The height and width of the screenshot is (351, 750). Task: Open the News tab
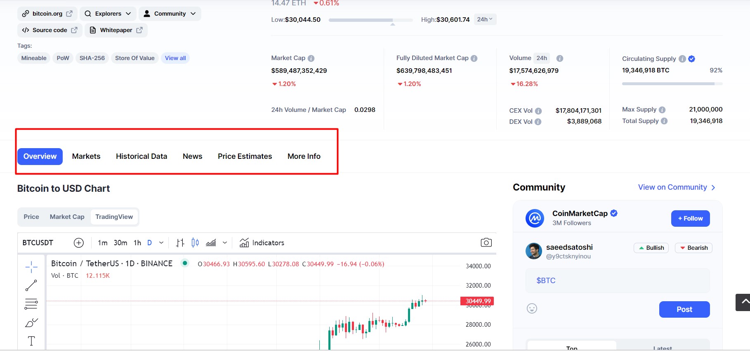[192, 156]
